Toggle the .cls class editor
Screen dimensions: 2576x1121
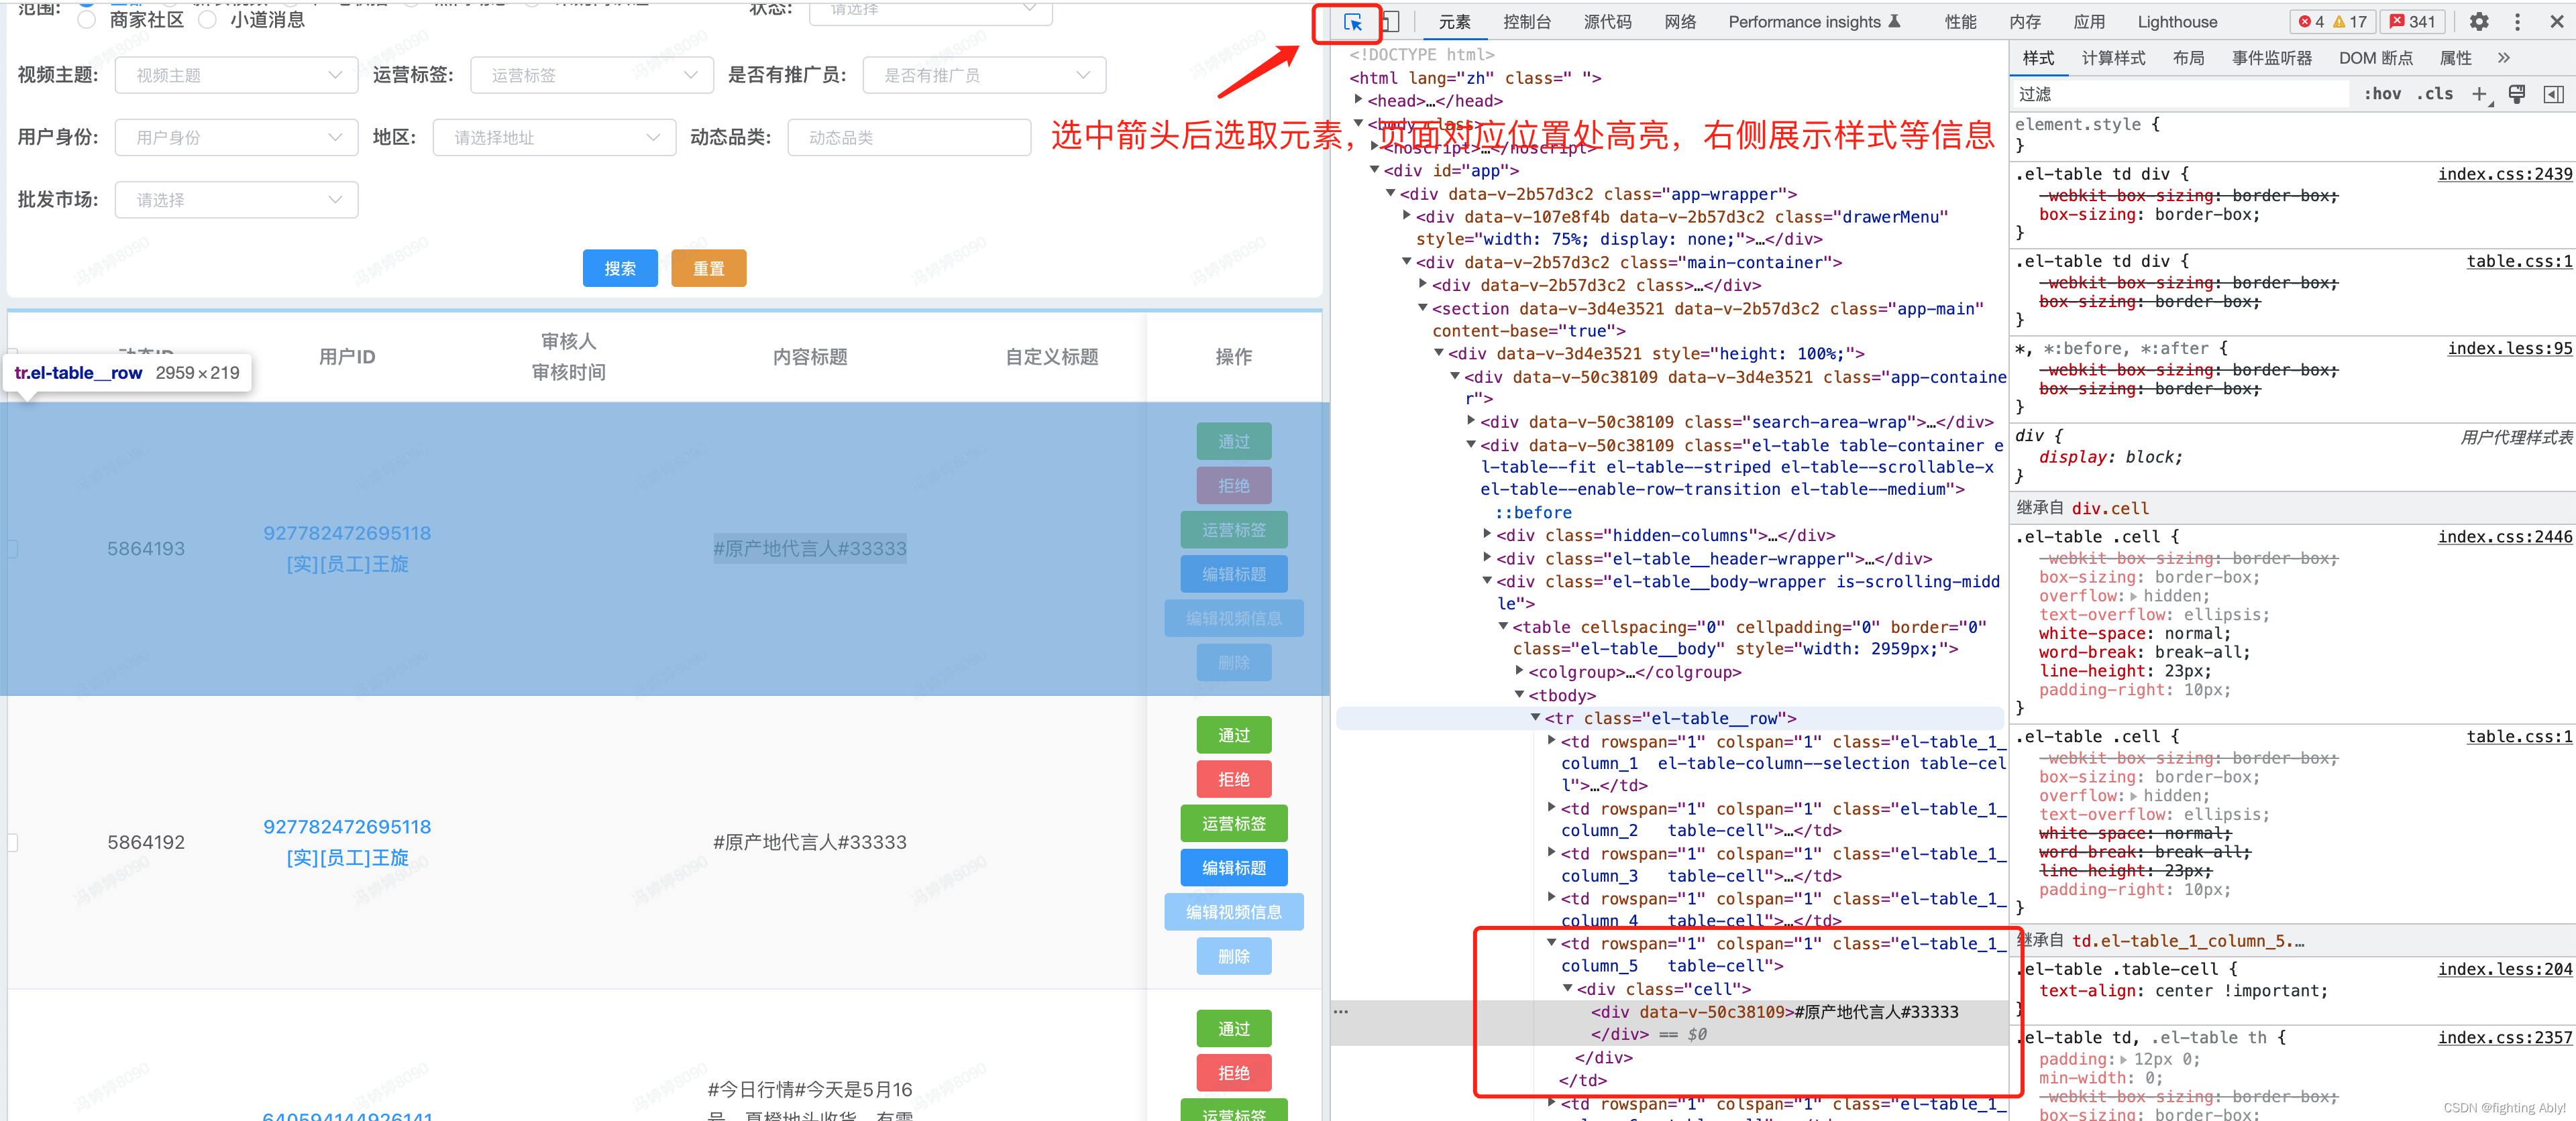pyautogui.click(x=2435, y=94)
